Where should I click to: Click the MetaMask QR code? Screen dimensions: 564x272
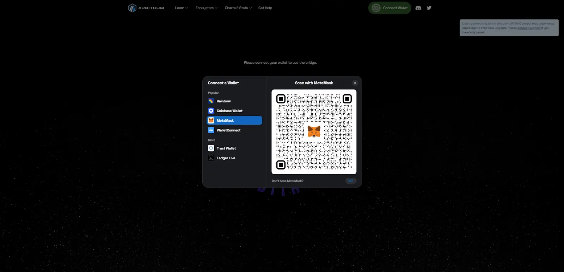[314, 132]
